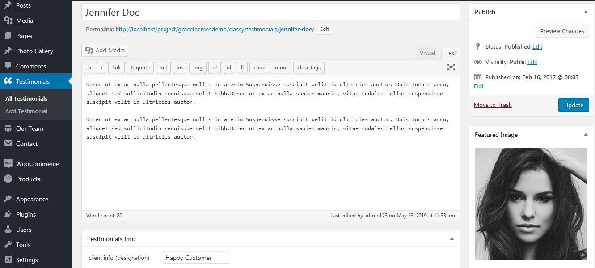Switch to the Visual editor tab
The image size is (595, 268).
(427, 53)
